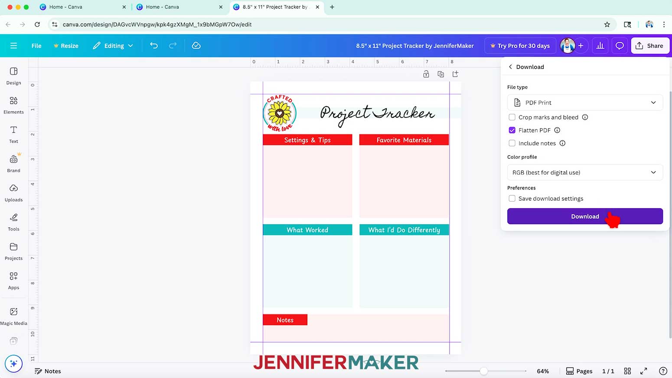Click info icon beside Crop marks and bleed

pos(585,117)
